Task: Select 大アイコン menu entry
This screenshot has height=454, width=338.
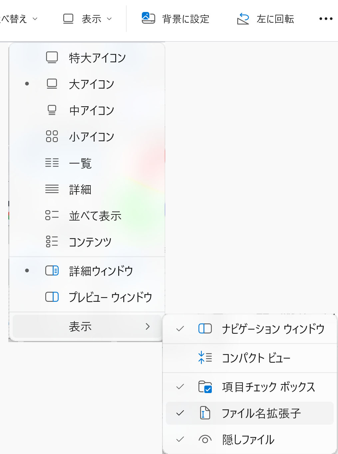Action: (91, 84)
